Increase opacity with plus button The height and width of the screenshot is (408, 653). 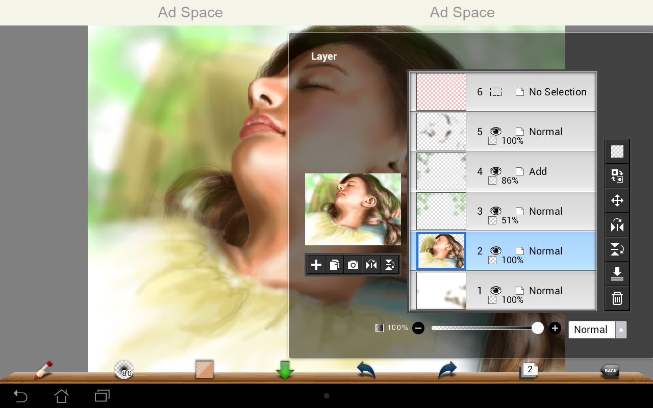pos(555,328)
